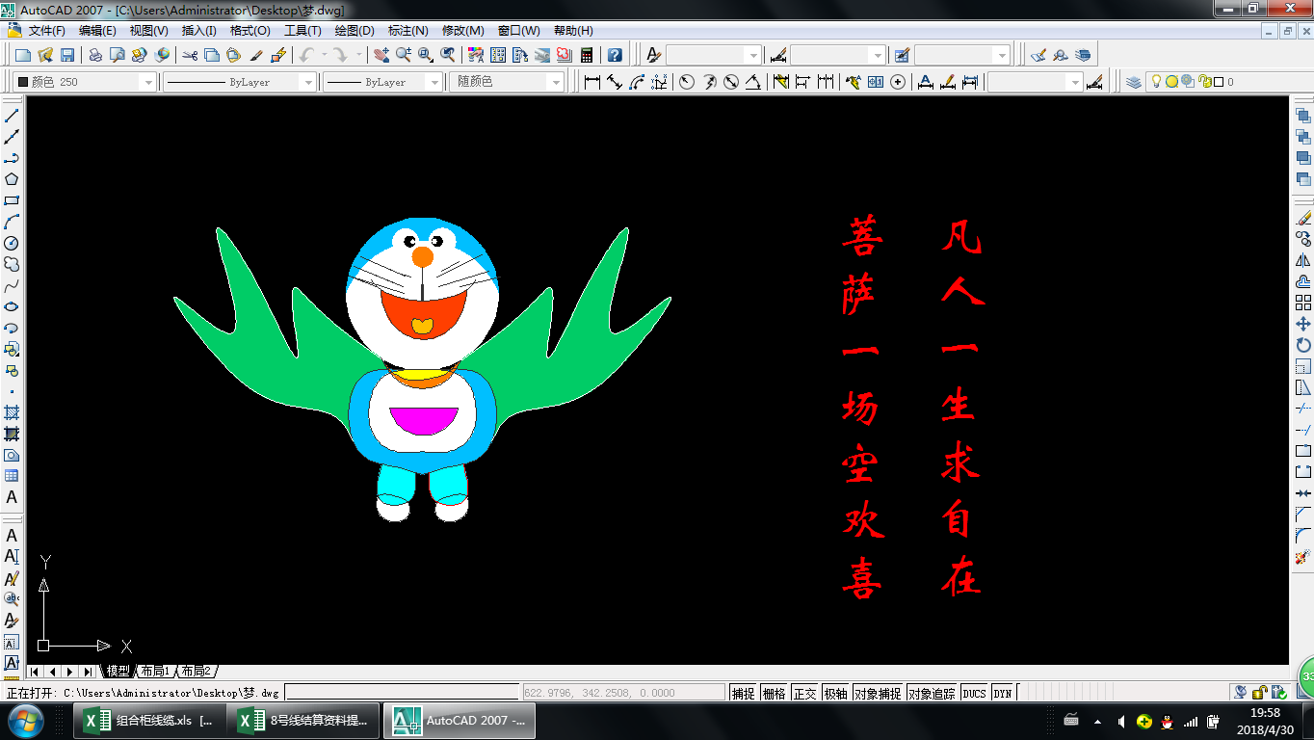Select the Match Properties brush icon
Screen dimensions: 1314x740
point(257,55)
